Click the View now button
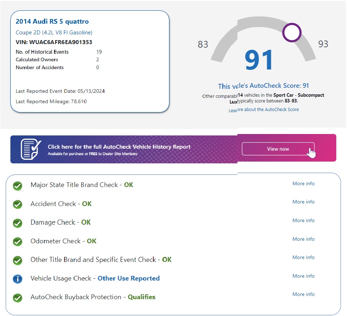Viewport: 347px width, 316px height. click(278, 149)
